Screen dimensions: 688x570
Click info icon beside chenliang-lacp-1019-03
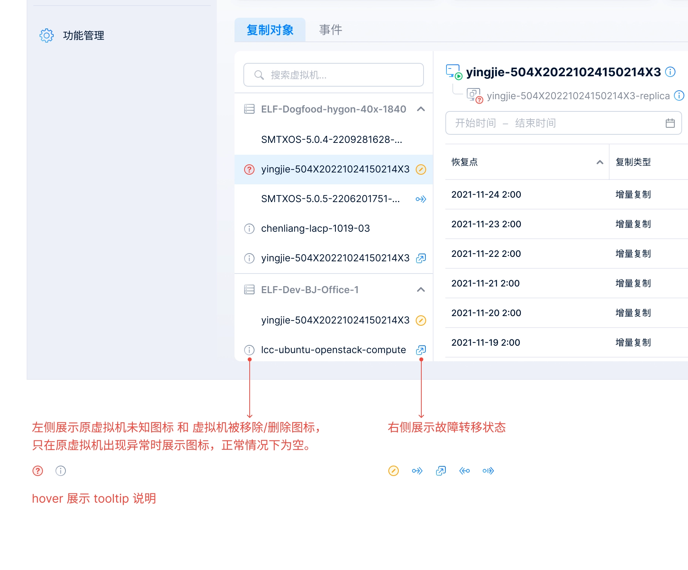[x=249, y=229]
